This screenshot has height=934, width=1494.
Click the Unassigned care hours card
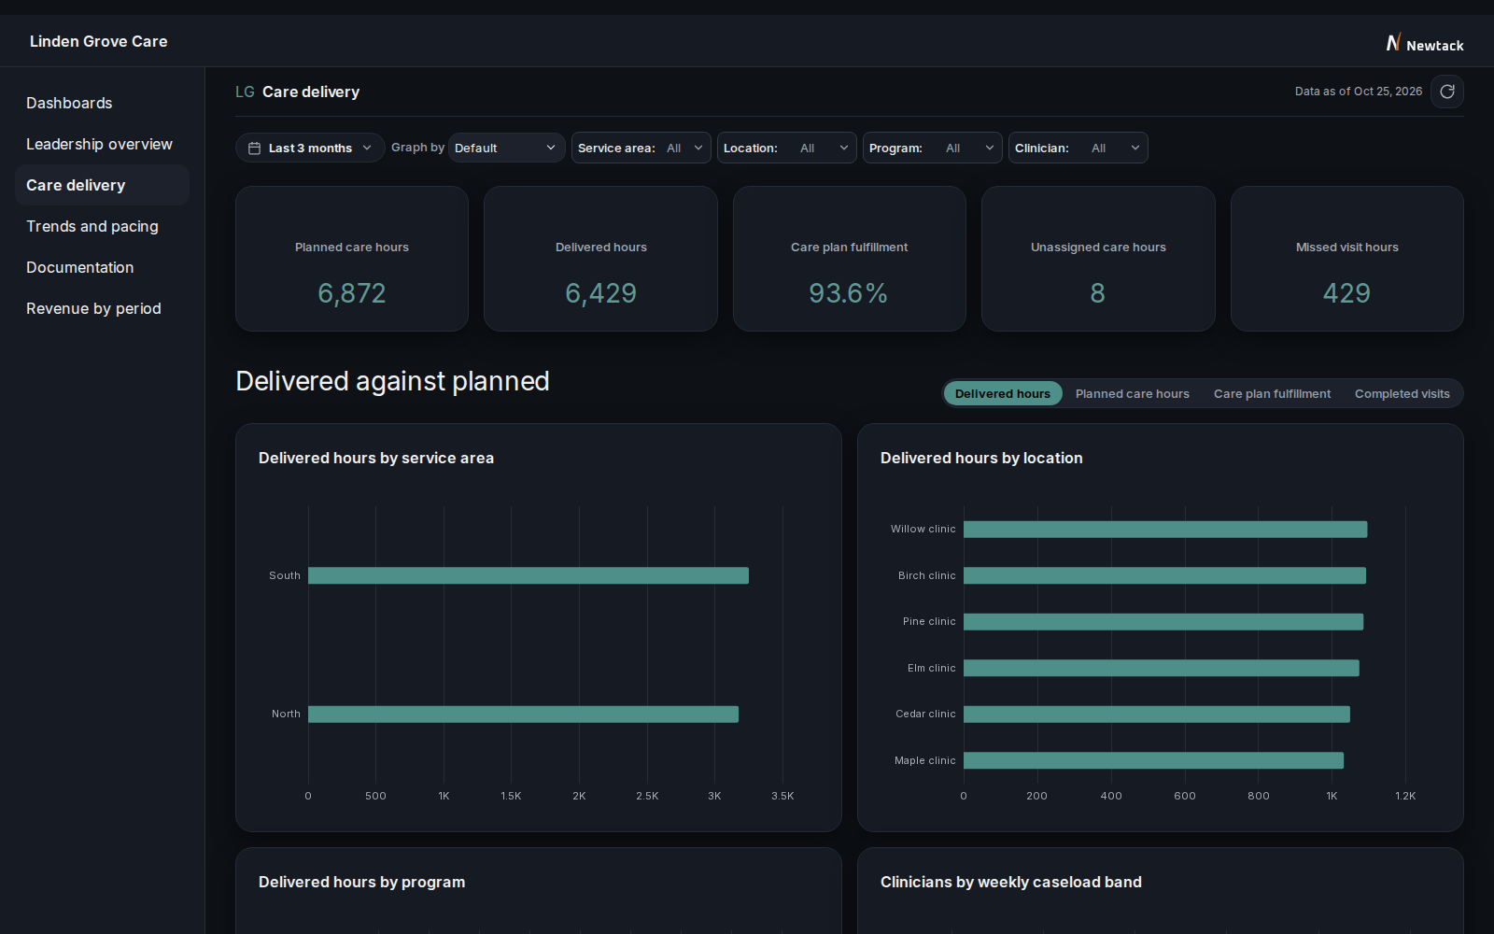(x=1098, y=259)
